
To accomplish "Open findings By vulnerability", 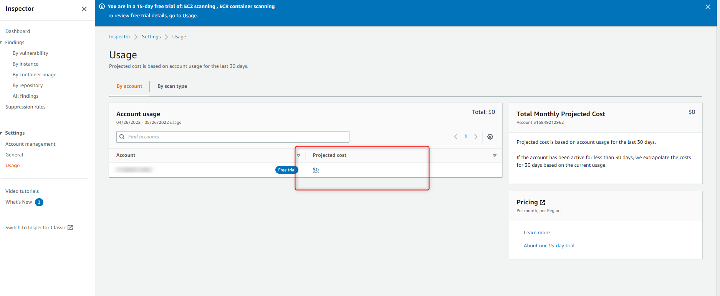I will click(x=30, y=53).
